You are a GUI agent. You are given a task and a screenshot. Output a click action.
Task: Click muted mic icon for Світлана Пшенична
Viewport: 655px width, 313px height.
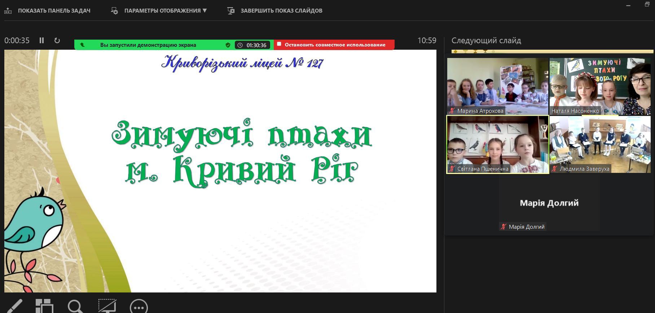click(452, 169)
